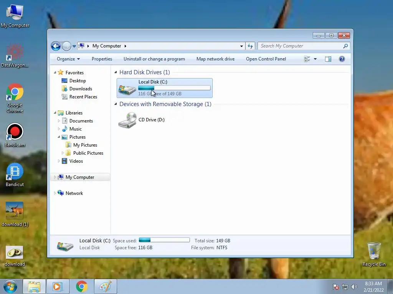The height and width of the screenshot is (294, 393).
Task: Expand the Music library
Action: (59, 129)
